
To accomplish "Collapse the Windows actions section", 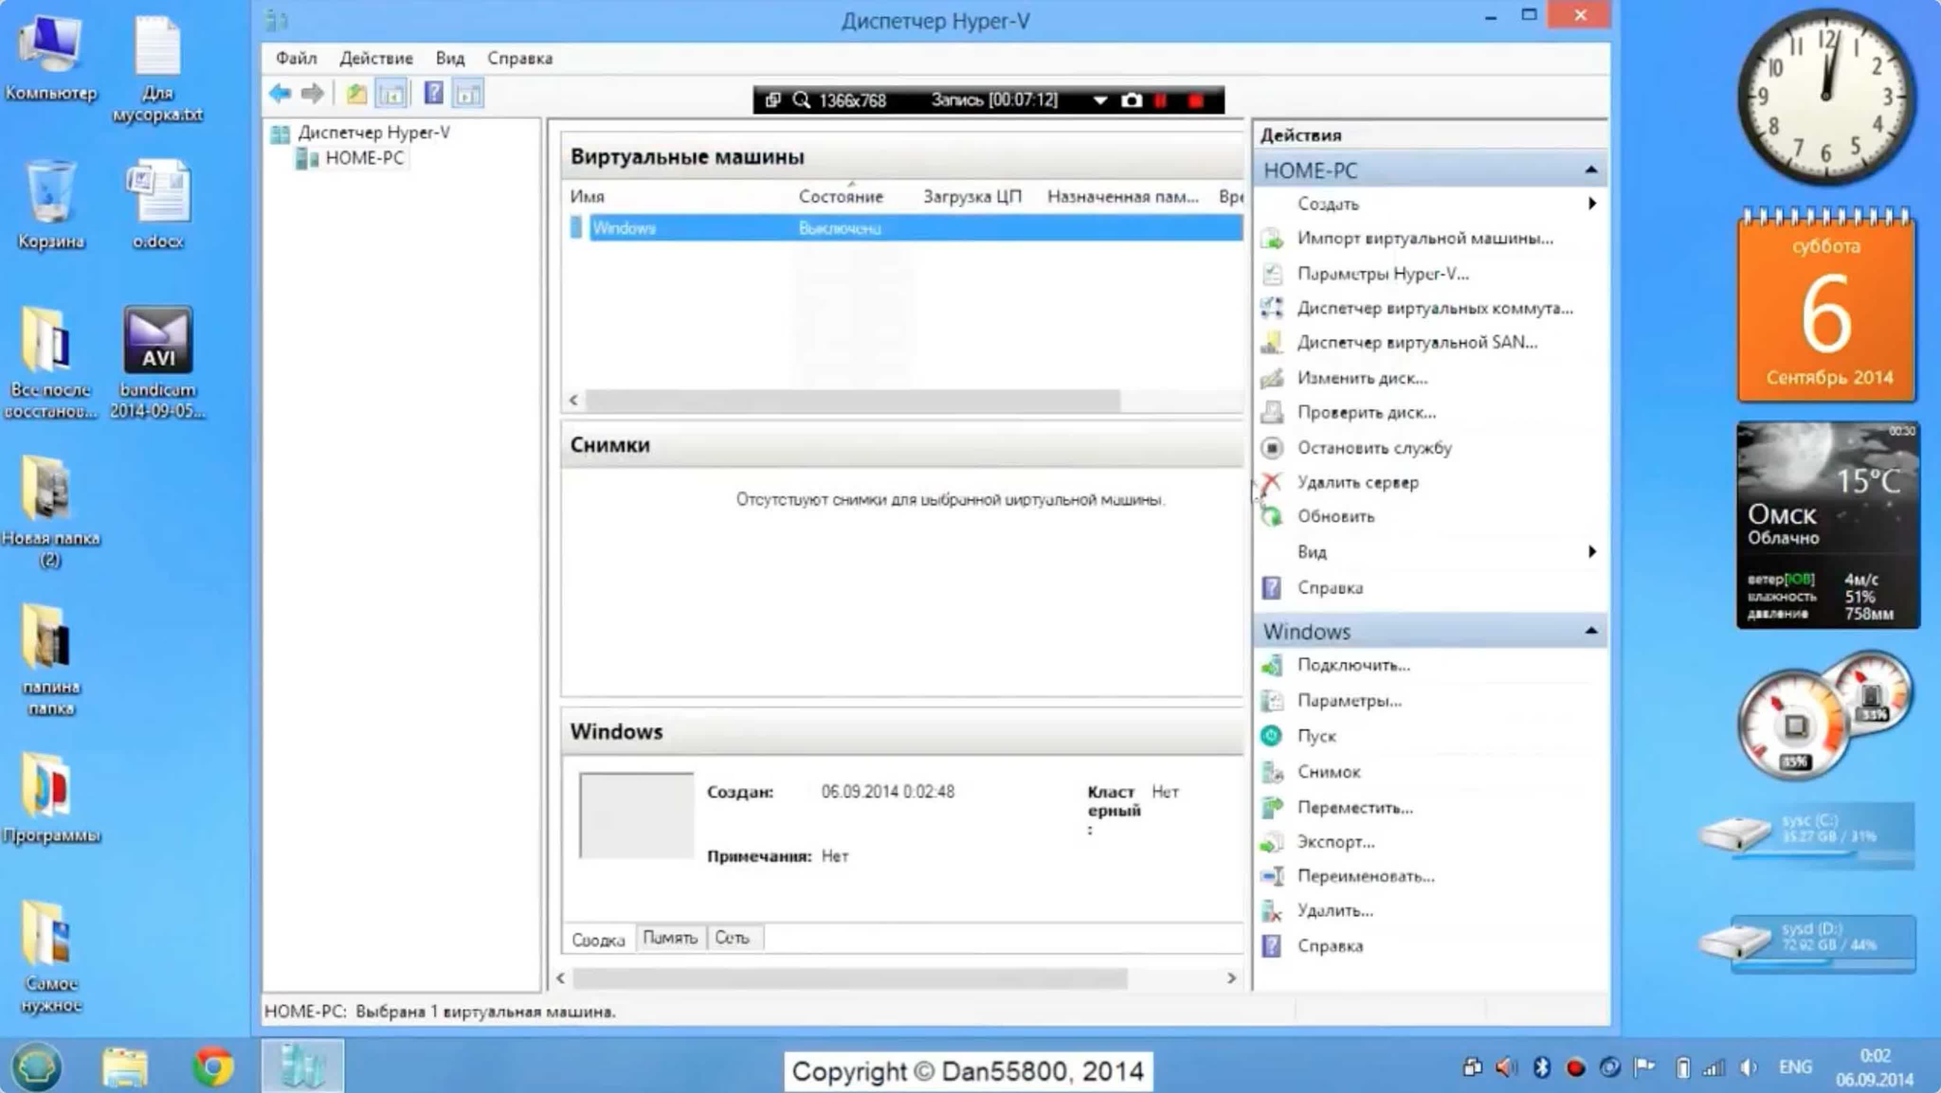I will point(1591,631).
